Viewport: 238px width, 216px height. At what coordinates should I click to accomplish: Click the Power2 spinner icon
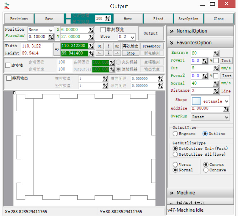205,76
